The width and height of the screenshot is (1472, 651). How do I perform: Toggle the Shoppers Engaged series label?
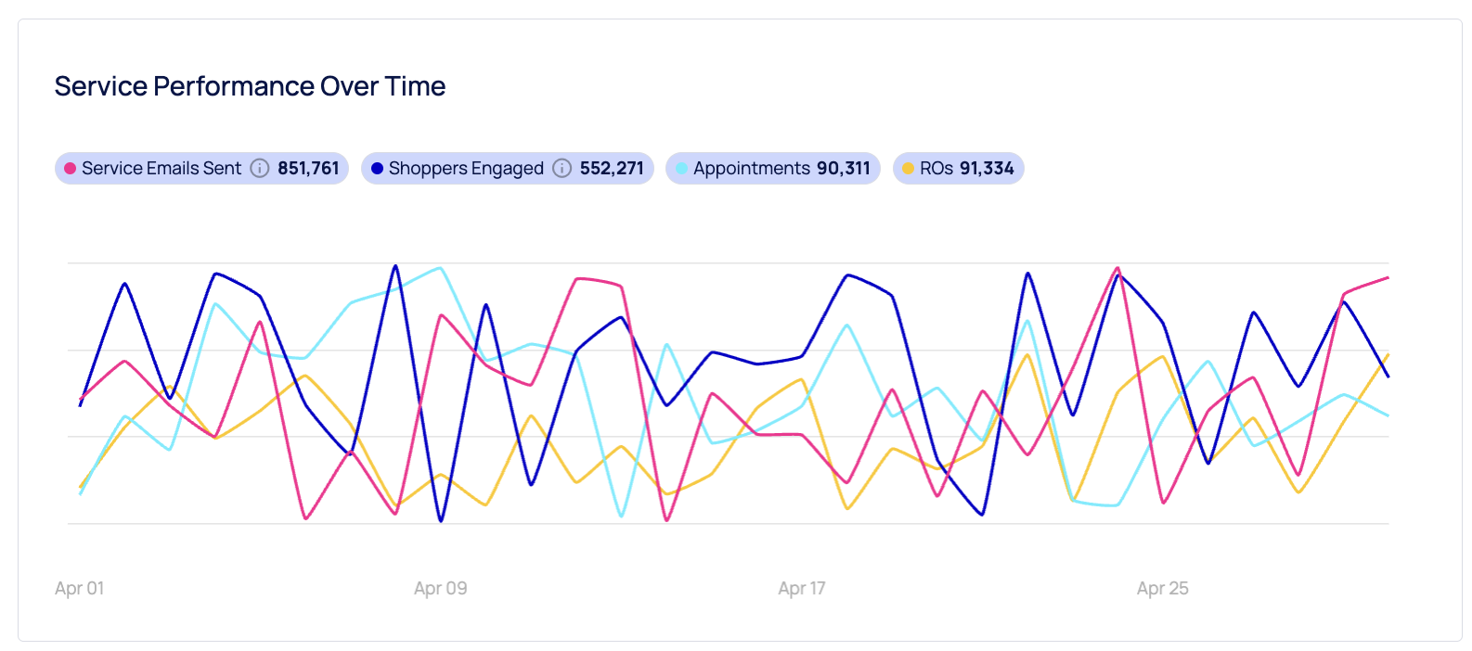466,168
